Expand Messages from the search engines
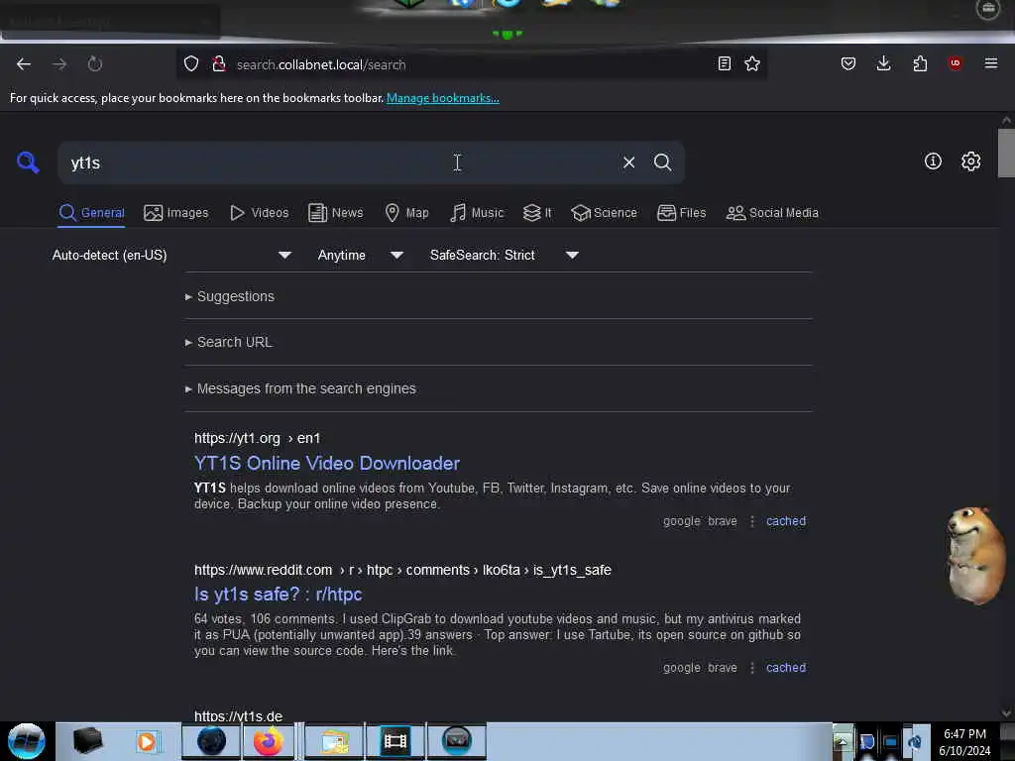This screenshot has height=761, width=1015. pyautogui.click(x=300, y=388)
